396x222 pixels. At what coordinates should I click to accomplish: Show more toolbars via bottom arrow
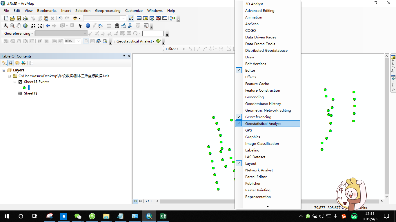click(x=268, y=206)
